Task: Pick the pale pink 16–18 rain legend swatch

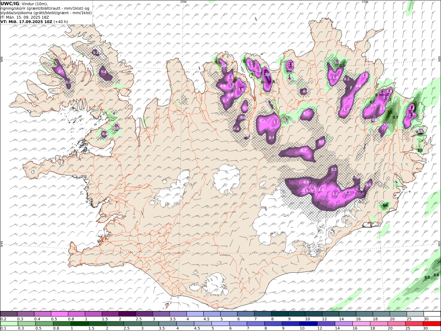Action: (361, 323)
